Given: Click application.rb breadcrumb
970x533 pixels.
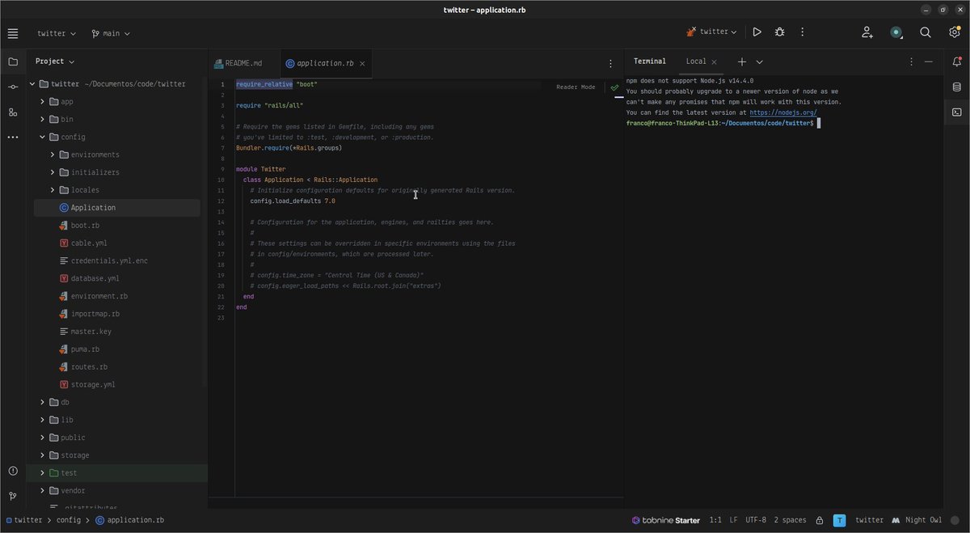Looking at the screenshot, I should pos(130,520).
